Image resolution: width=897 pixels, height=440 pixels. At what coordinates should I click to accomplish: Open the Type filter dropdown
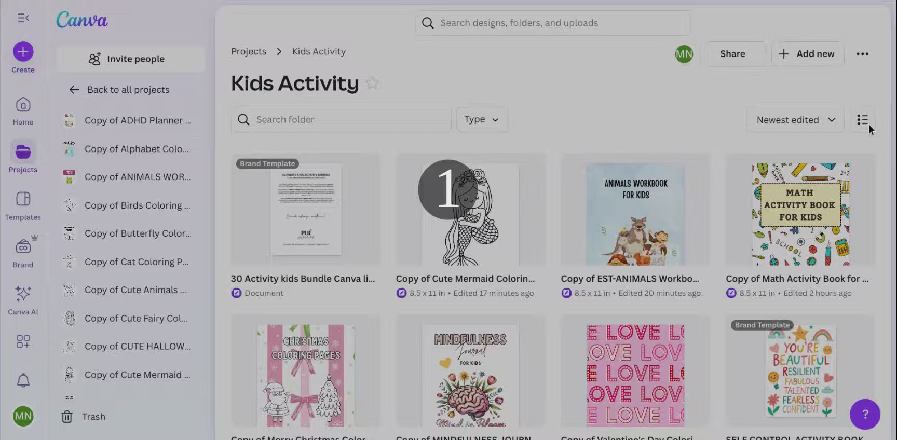point(482,119)
